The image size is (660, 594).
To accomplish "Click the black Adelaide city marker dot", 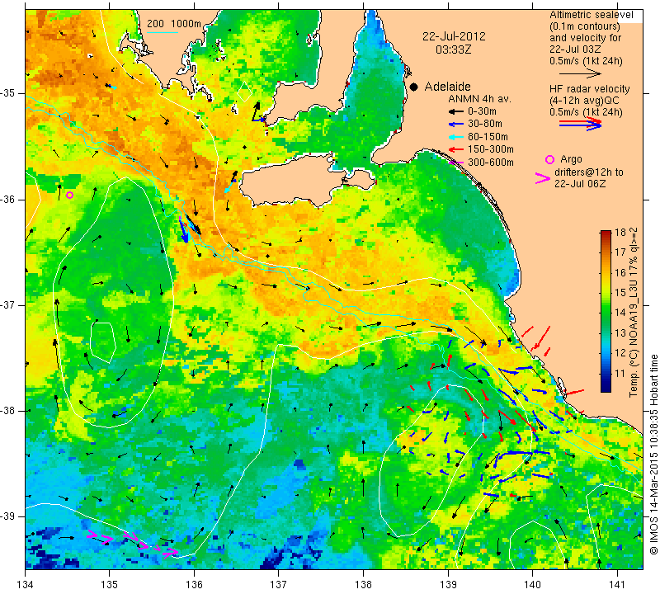I will click(414, 87).
